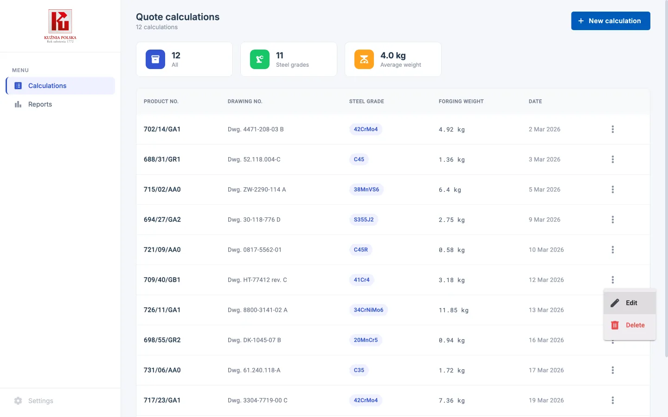Click the Settings gear icon

point(18,401)
